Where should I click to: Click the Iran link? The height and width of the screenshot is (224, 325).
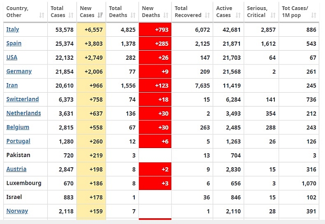tap(12, 85)
